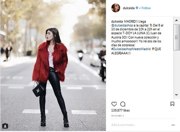Viewport: 180px width, 132px height.
Task: View the 139,877 likes list
Action: click(x=120, y=110)
